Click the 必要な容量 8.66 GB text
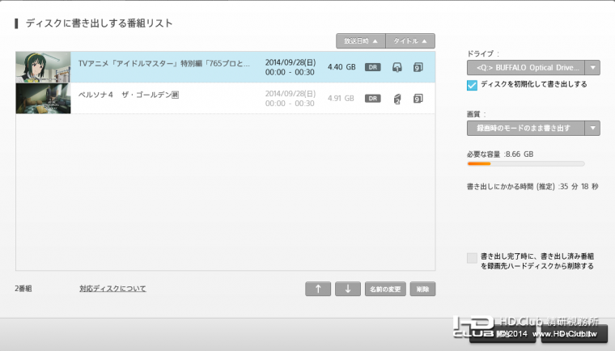This screenshot has width=615, height=351. tap(500, 154)
